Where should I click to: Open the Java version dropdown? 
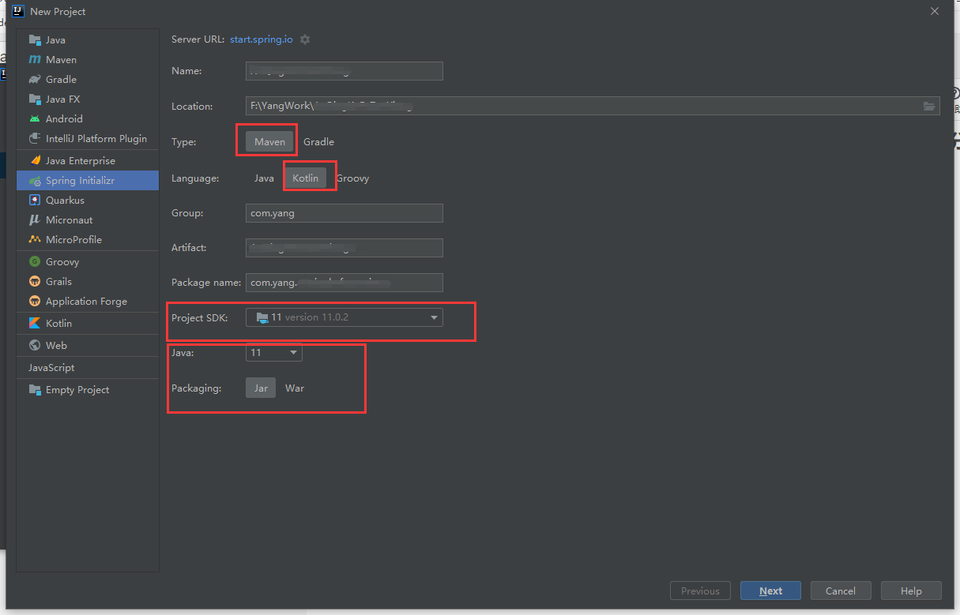274,353
